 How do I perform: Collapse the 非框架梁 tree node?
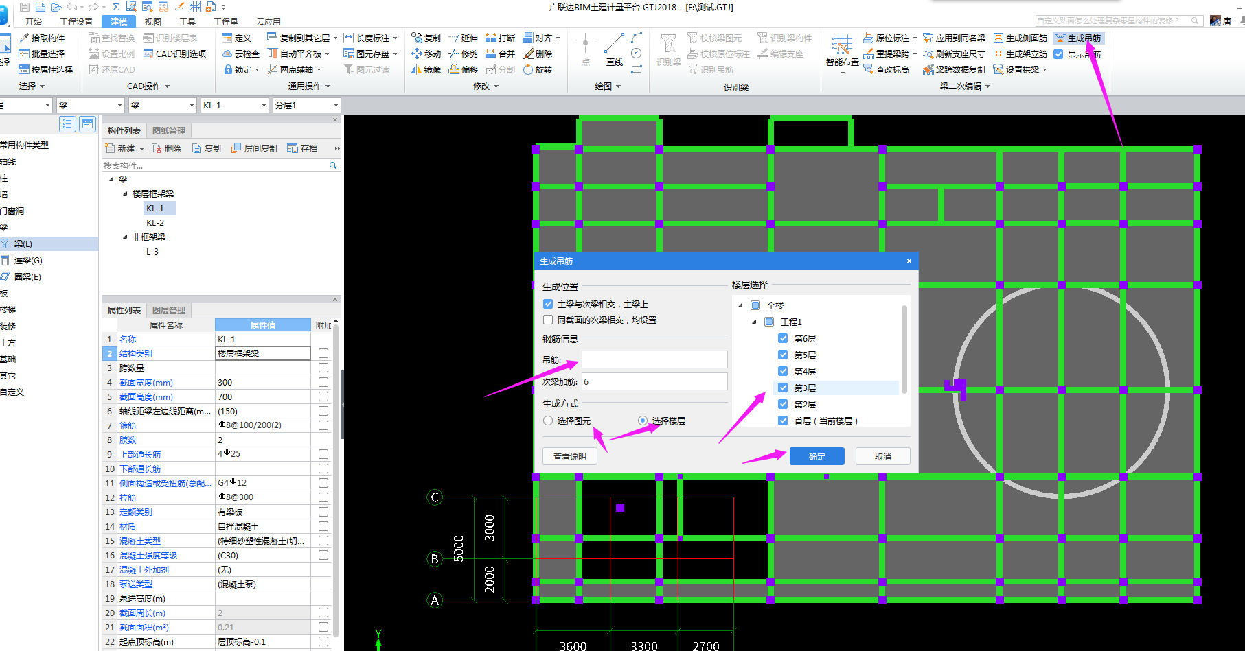(125, 237)
